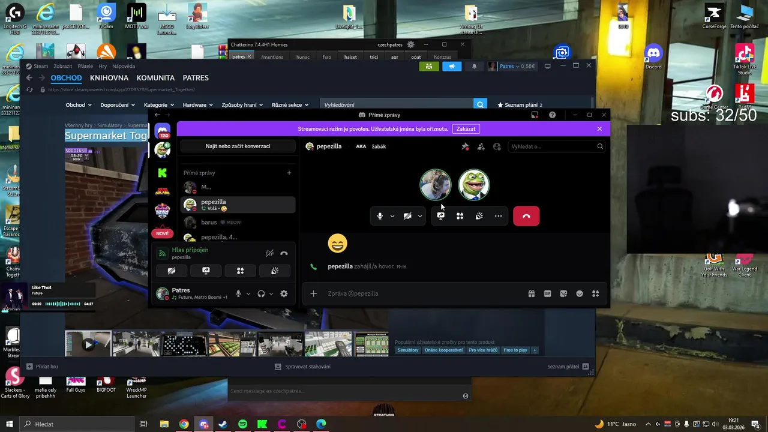This screenshot has width=768, height=432.
Task: Select Free to play tag in Steam
Action: [515, 350]
